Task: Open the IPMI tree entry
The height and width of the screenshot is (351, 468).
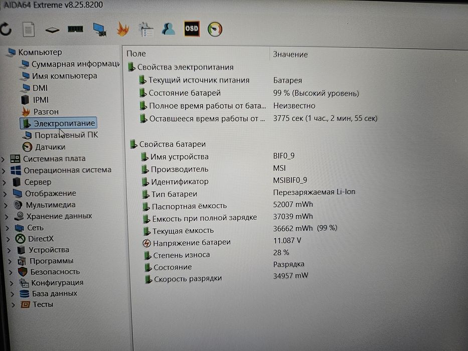Action: (41, 100)
